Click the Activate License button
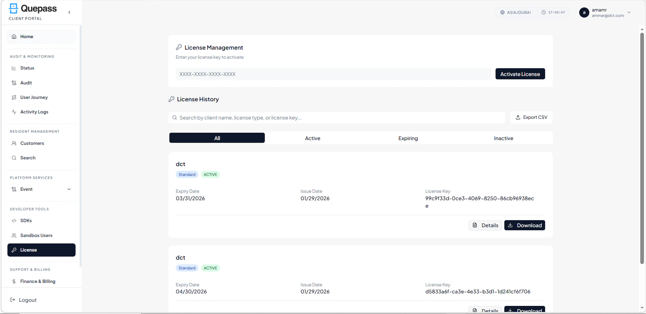Screen dimensions: 646x314 [x=520, y=74]
